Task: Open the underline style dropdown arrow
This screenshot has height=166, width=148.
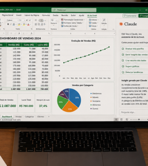Action: point(16,24)
